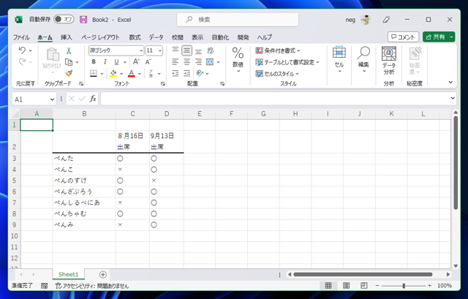The width and height of the screenshot is (468, 299).
Task: Switch to the View tab
Action: coord(197,37)
